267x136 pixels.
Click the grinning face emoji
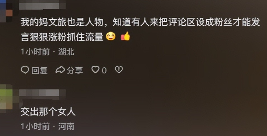click(111, 36)
